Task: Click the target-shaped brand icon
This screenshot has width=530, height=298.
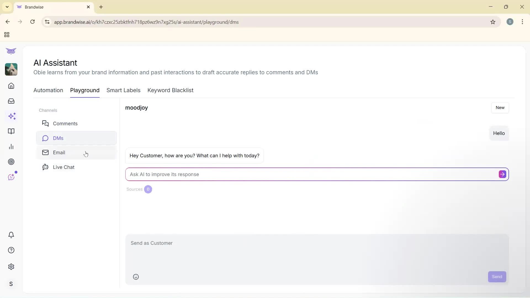Action: point(11,162)
